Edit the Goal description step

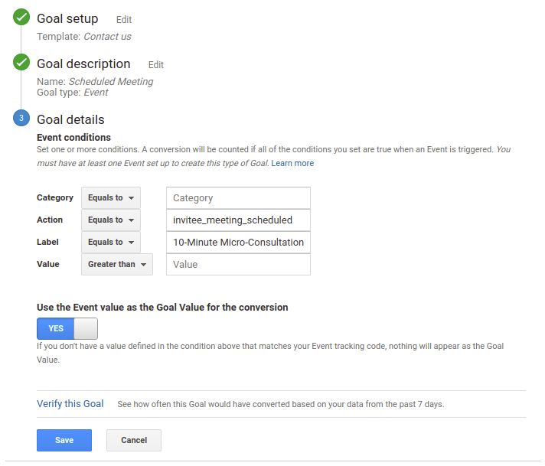click(x=155, y=64)
